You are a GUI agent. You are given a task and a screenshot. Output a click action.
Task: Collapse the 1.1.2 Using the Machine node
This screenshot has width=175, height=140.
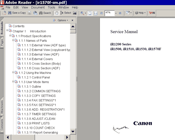point(13,72)
